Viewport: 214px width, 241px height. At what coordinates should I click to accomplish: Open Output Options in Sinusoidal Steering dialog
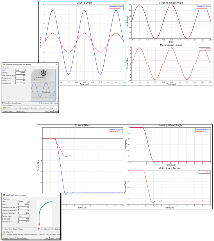click(x=20, y=111)
